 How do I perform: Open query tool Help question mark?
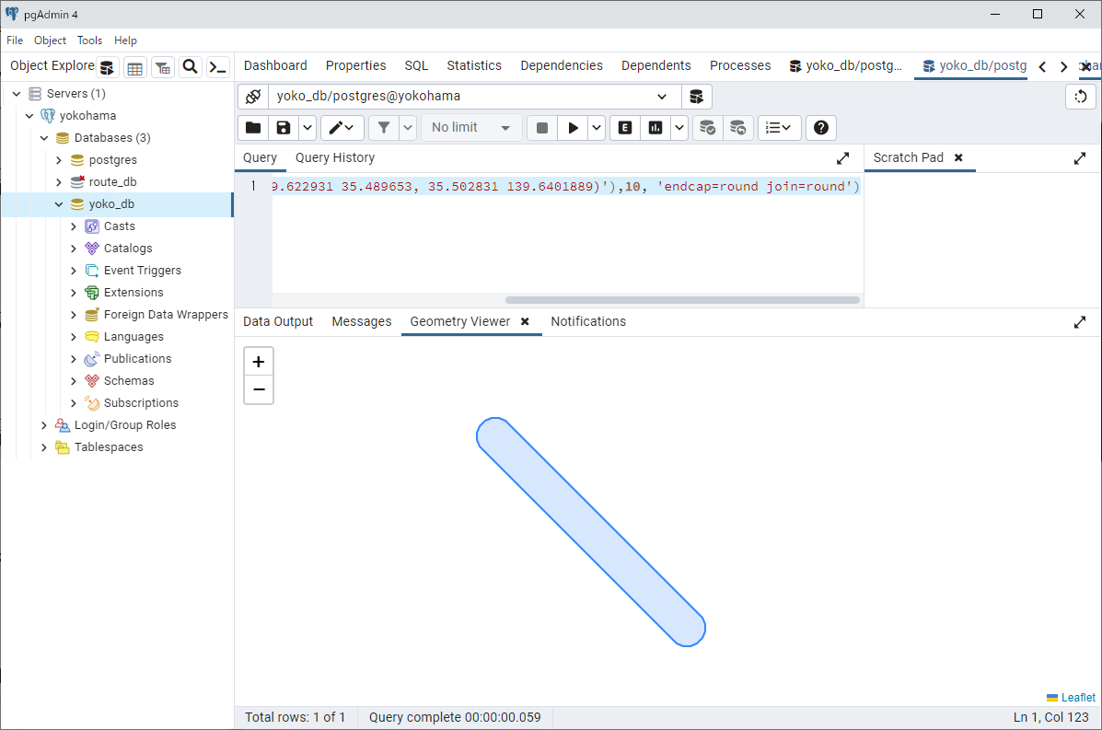(x=821, y=128)
